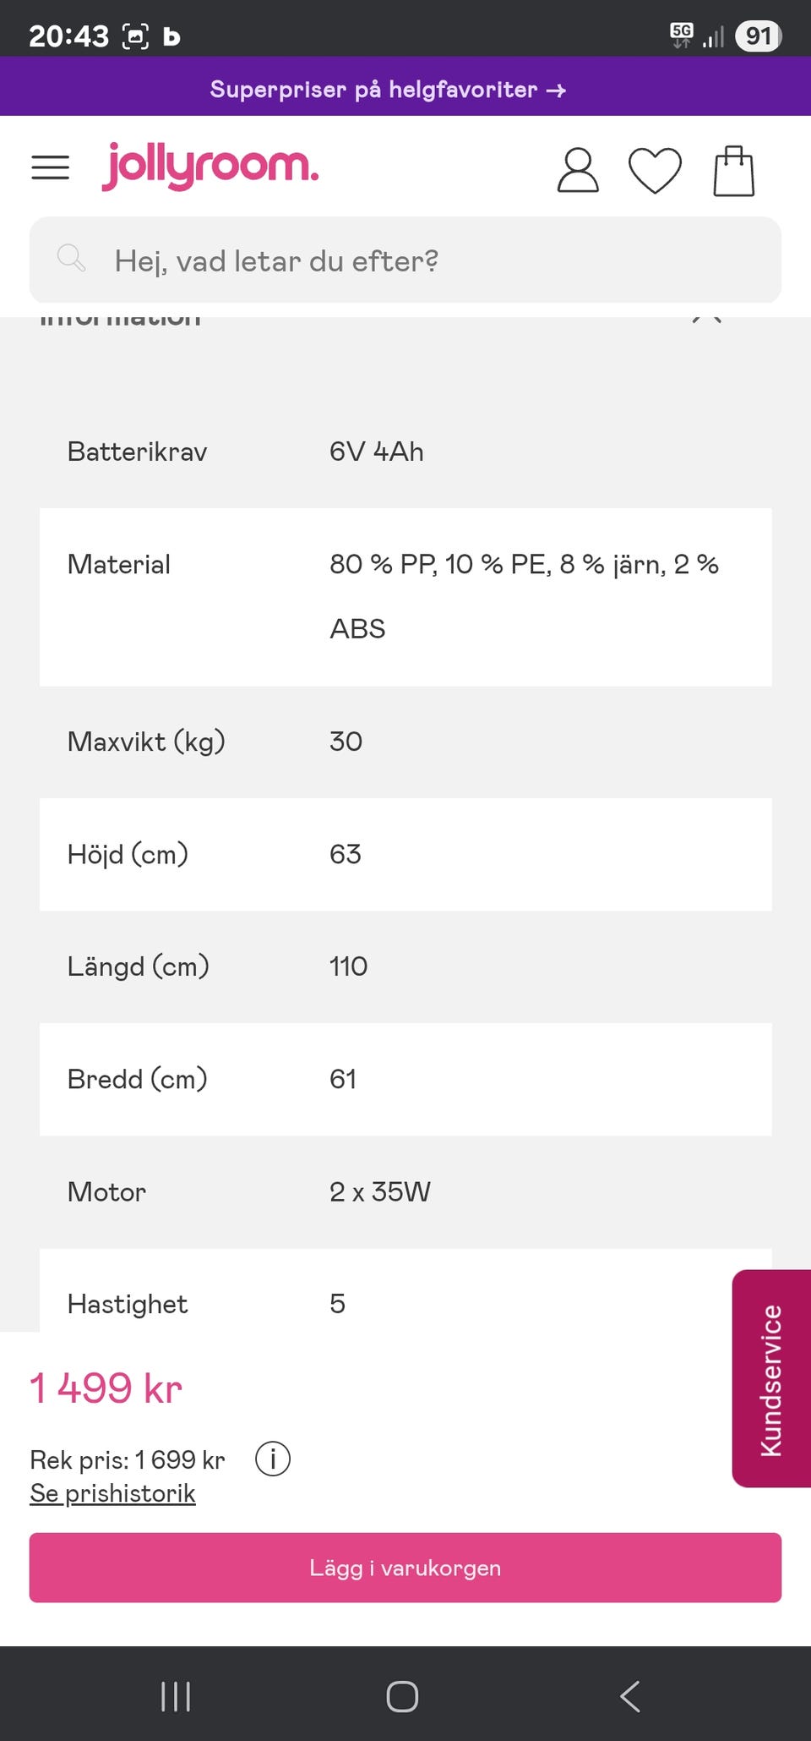The height and width of the screenshot is (1741, 811).
Task: Open the shopping bag cart
Action: [x=733, y=171]
